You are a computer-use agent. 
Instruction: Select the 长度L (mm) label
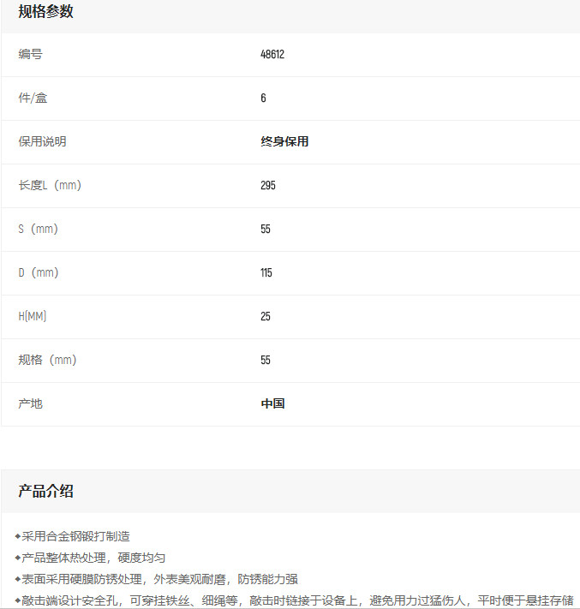tap(50, 185)
